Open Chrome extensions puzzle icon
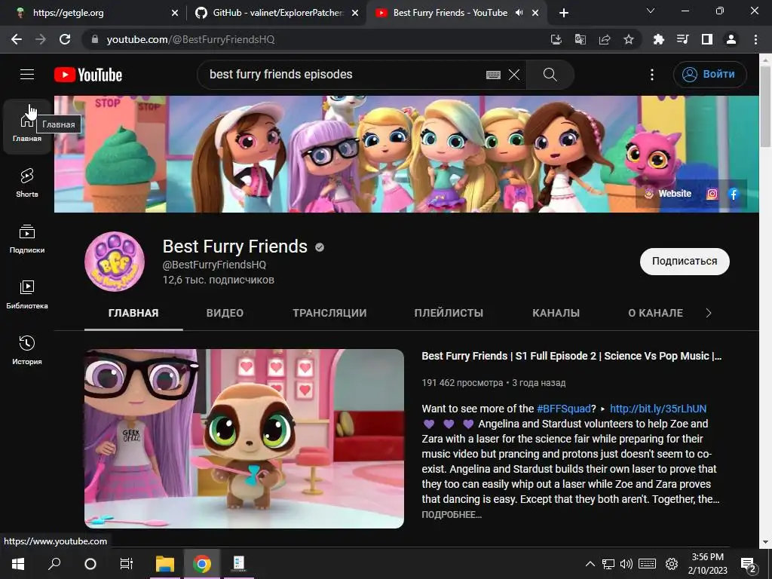The height and width of the screenshot is (579, 772). point(659,39)
